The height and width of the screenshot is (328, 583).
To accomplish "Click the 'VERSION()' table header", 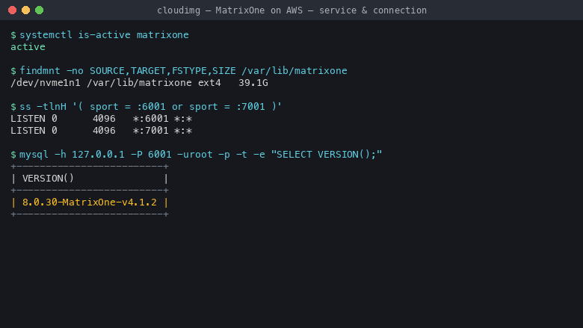I will click(x=49, y=179).
